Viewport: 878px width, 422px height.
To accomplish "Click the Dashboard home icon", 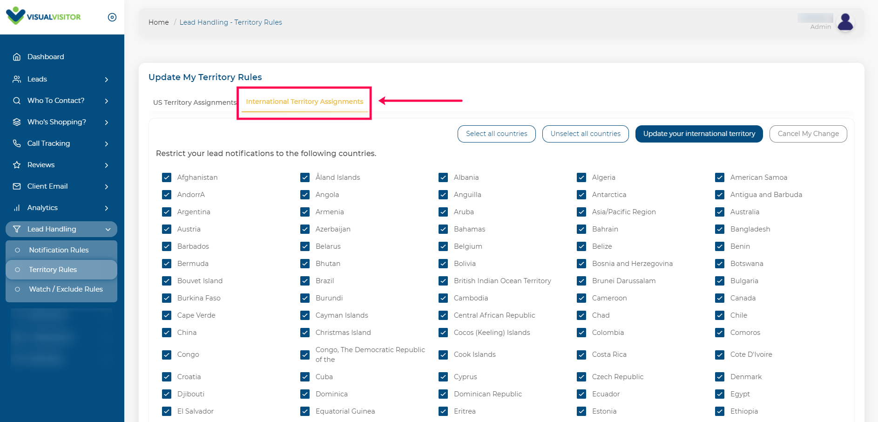I will 17,57.
